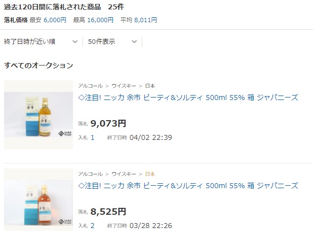Open the 終了日時が近い順 sort dropdown
Viewport: 313px width, 231px height.
[x=41, y=42]
